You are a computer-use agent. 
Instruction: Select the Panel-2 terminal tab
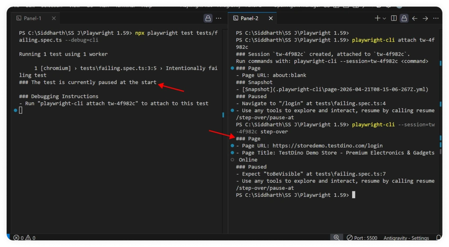click(x=249, y=18)
